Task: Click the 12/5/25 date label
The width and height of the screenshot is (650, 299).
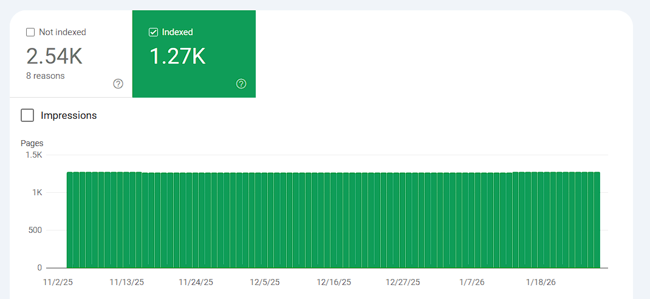Action: (x=265, y=282)
